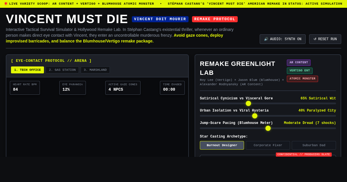Select the Suburban Dad casting archetype

click(x=314, y=145)
